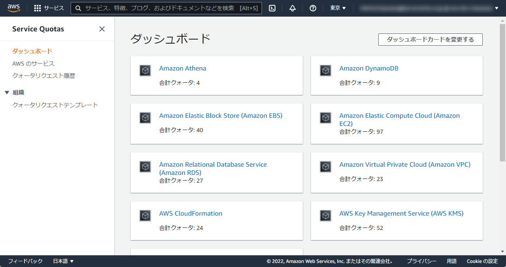Open Cookie の設定
Image resolution: width=506 pixels, height=267 pixels.
pos(482,261)
